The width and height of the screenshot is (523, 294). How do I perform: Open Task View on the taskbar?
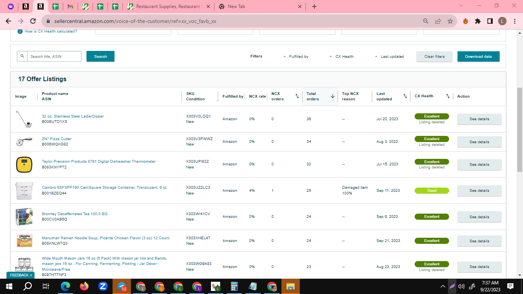click(46, 286)
